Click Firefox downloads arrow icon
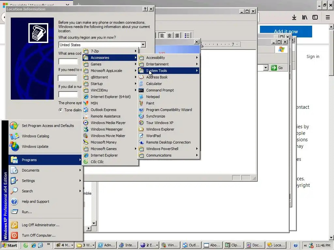334x250 pixels. 294,17
